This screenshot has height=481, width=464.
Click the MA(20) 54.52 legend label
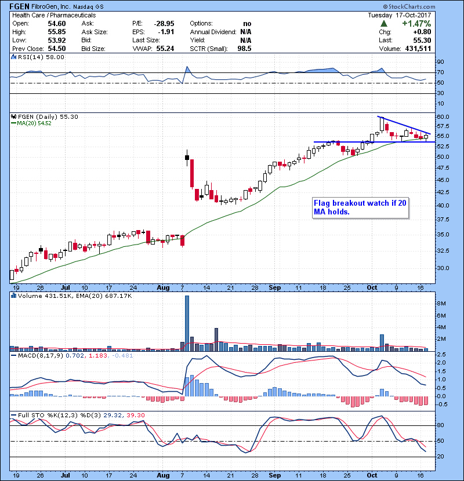point(34,123)
